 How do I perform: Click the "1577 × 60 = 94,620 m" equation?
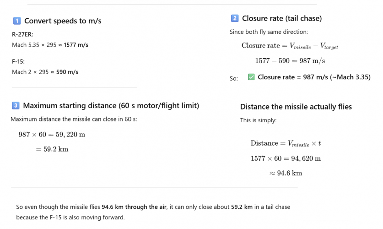(x=286, y=158)
